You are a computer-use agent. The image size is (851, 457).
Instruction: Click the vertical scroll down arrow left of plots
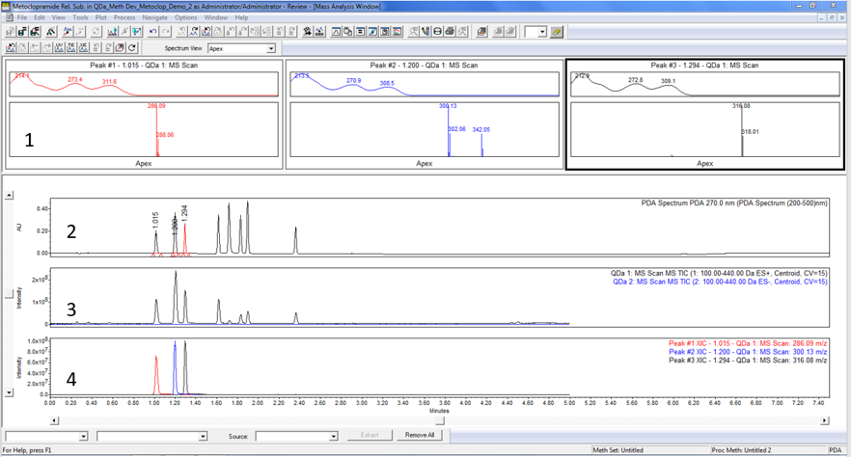point(10,392)
